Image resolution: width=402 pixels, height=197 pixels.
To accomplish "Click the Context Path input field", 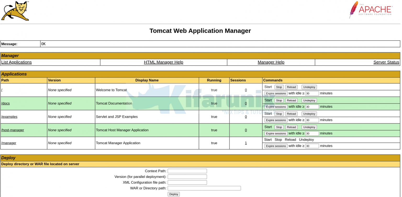I will coord(187,171).
